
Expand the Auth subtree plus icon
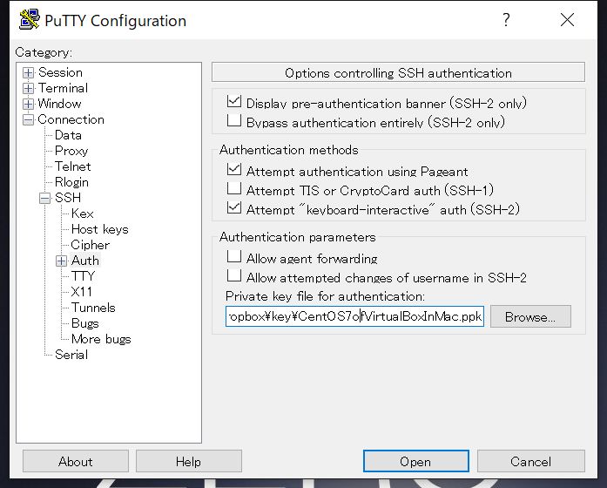[61, 261]
